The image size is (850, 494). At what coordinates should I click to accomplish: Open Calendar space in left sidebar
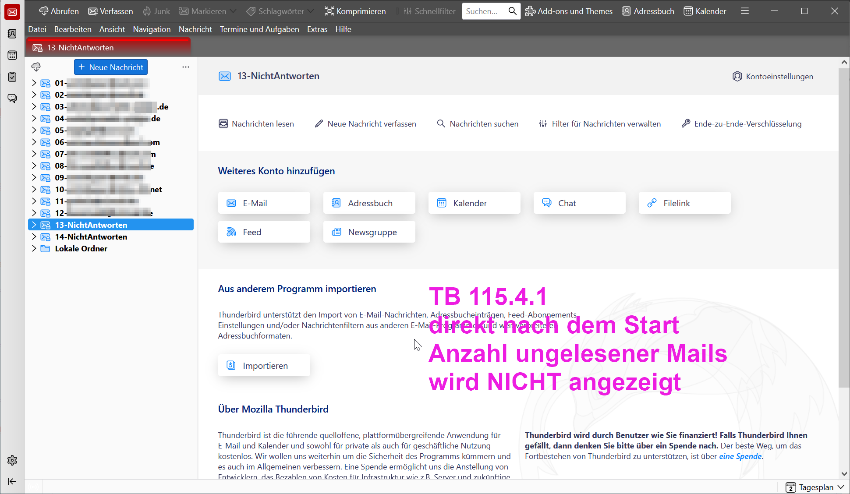12,55
